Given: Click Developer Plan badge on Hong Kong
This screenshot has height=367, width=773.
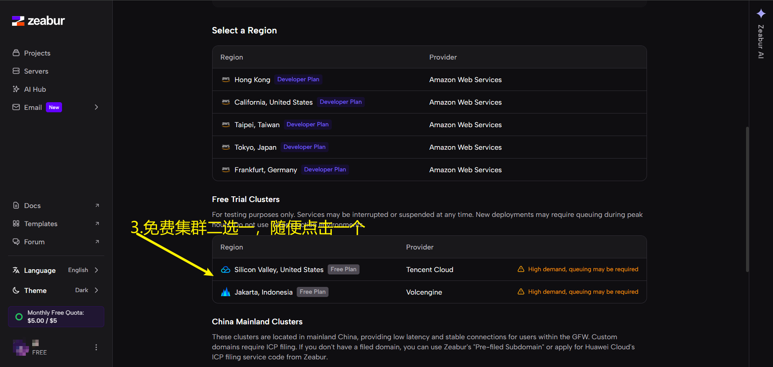Looking at the screenshot, I should coord(298,79).
